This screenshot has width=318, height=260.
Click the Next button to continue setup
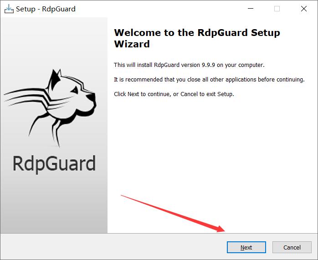[x=246, y=247]
